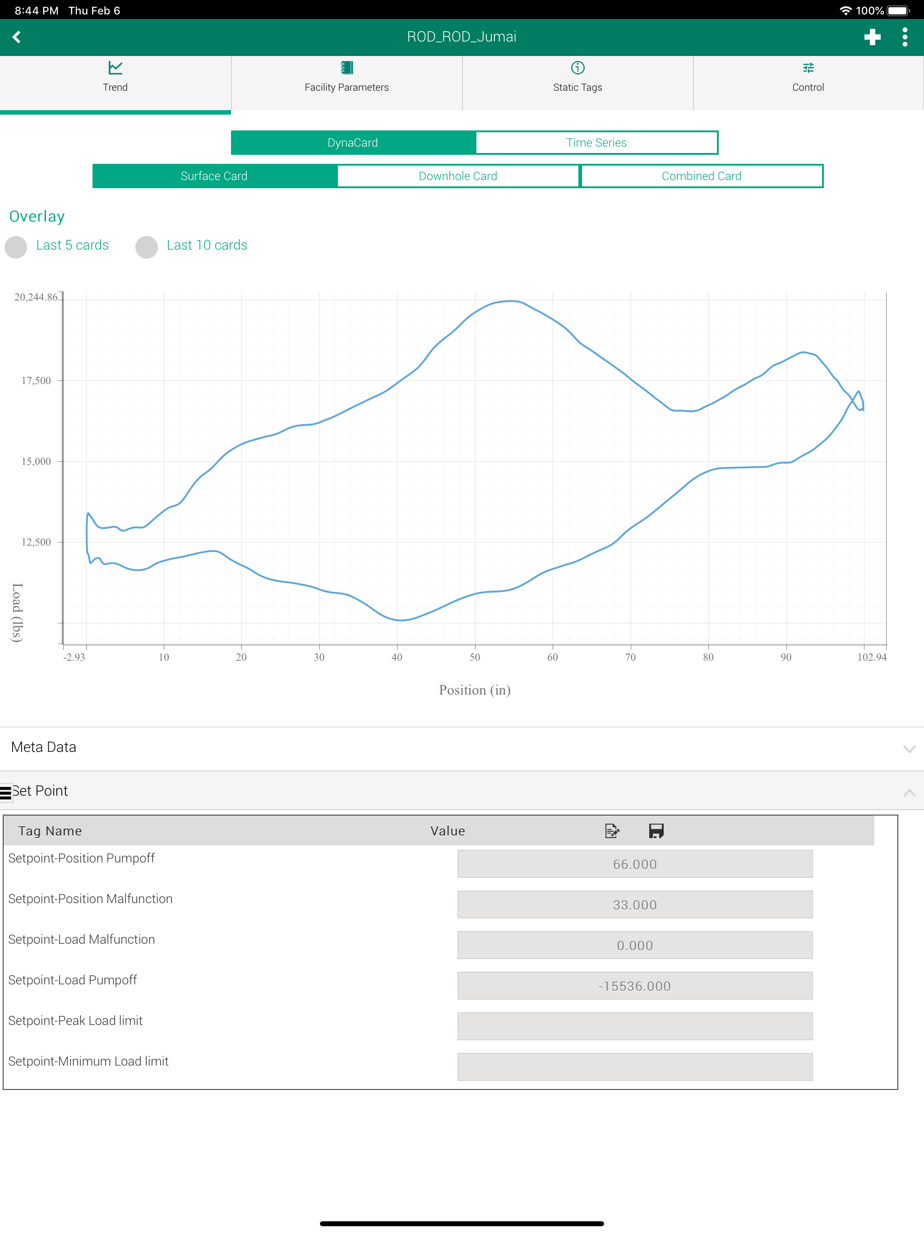
Task: Click the Tag Name column header
Action: 50,830
